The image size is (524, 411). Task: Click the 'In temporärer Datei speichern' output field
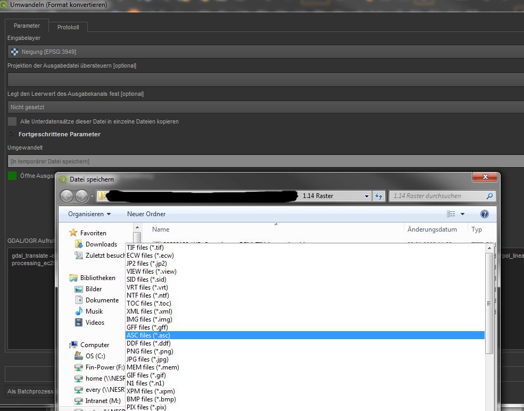265,161
